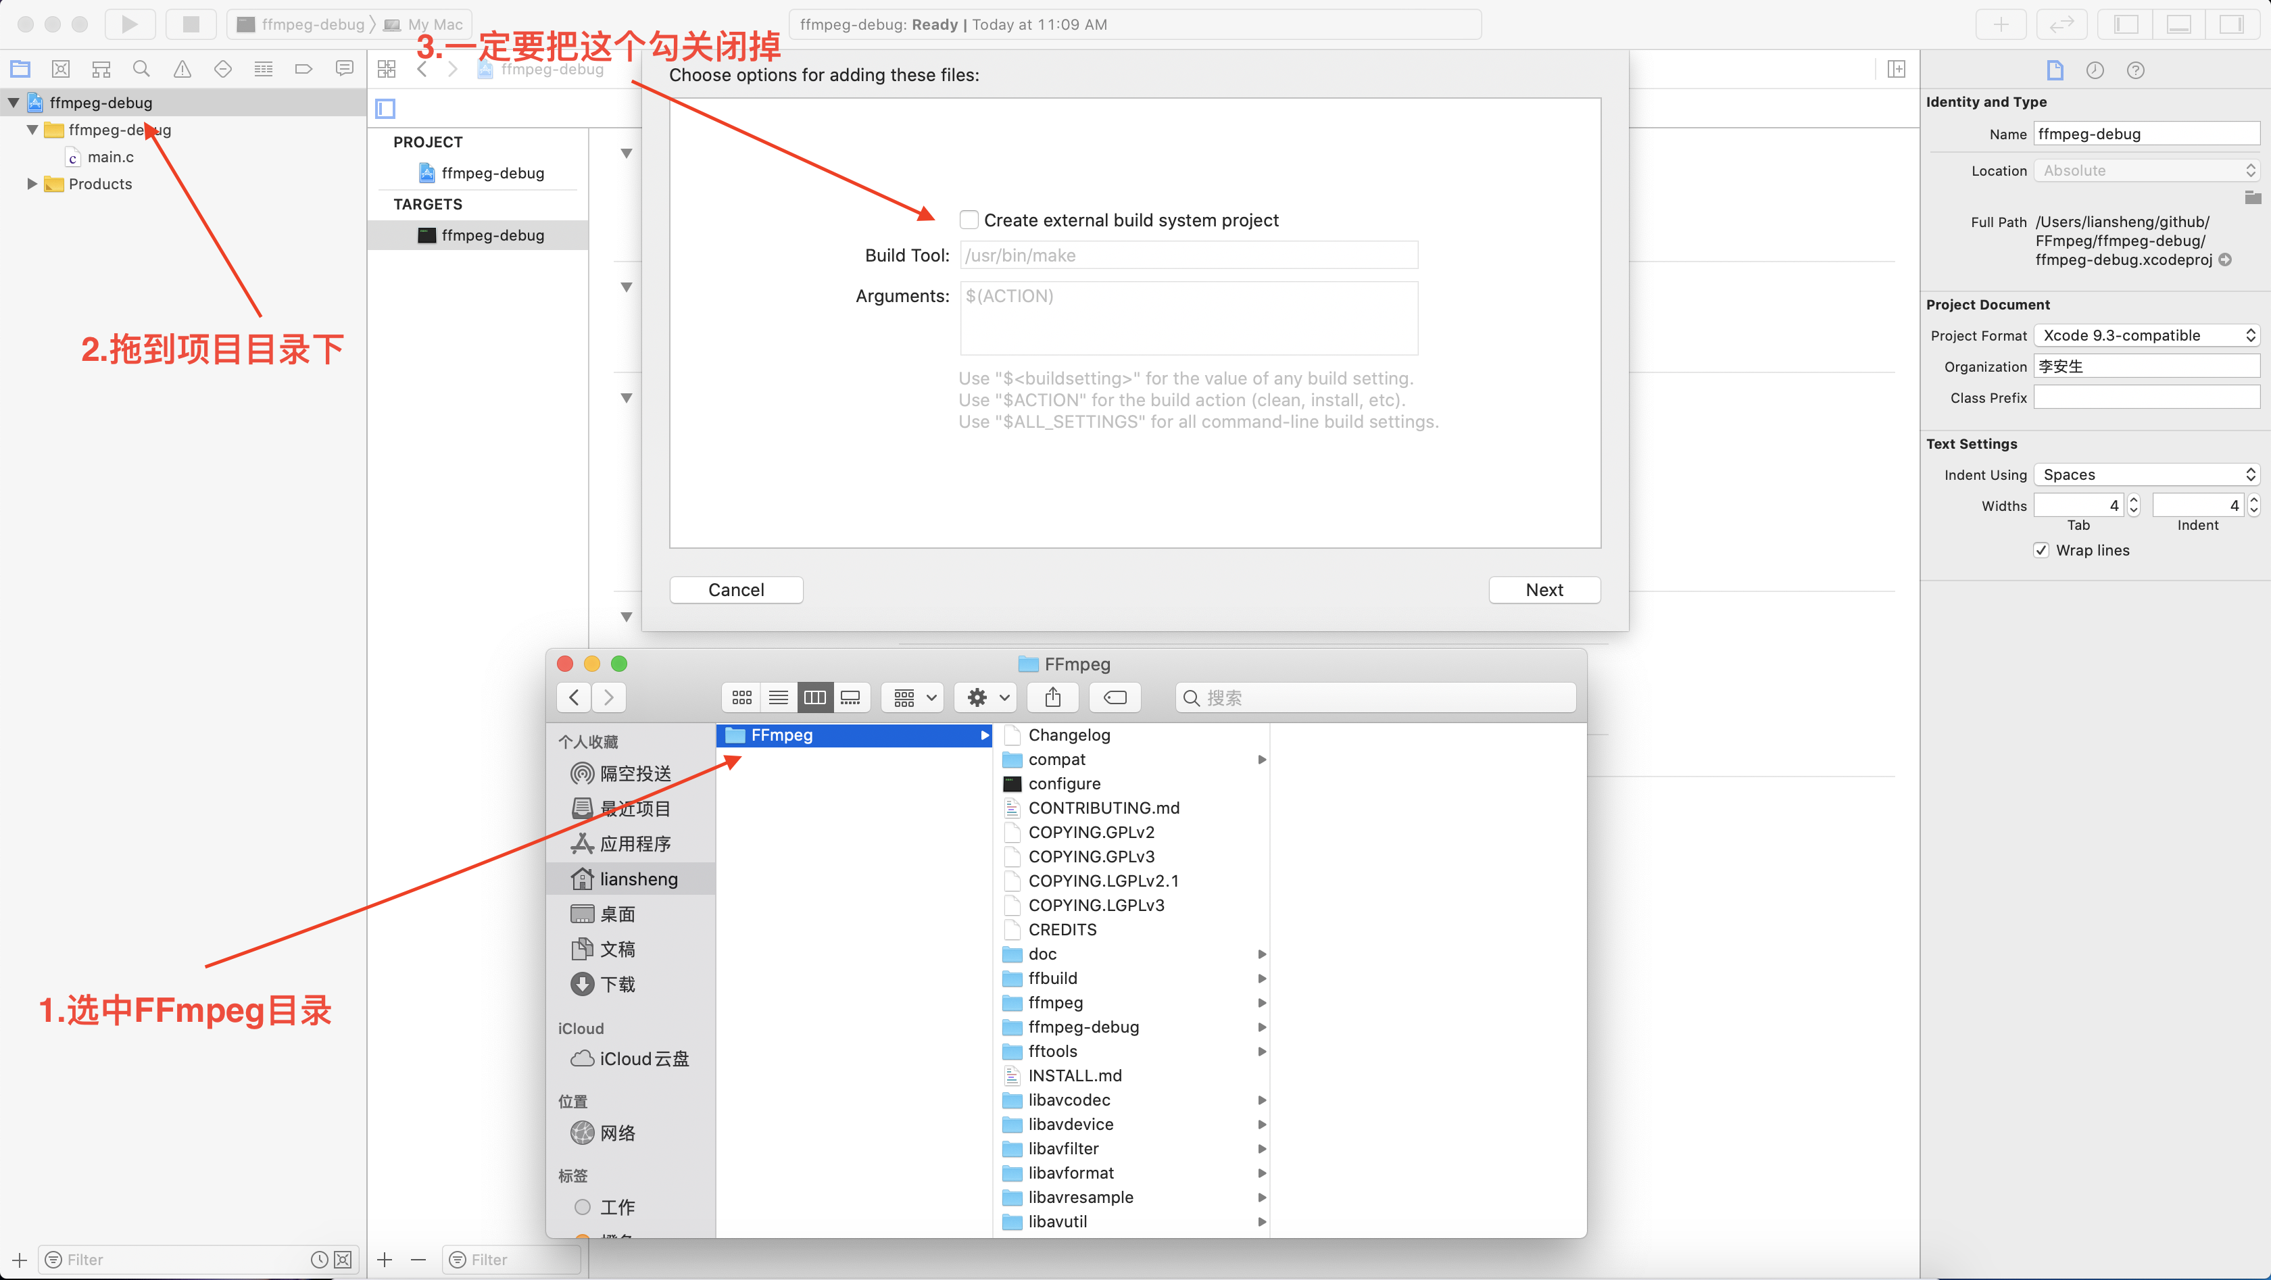The image size is (2271, 1280).
Task: Click the Run play button
Action: click(130, 24)
